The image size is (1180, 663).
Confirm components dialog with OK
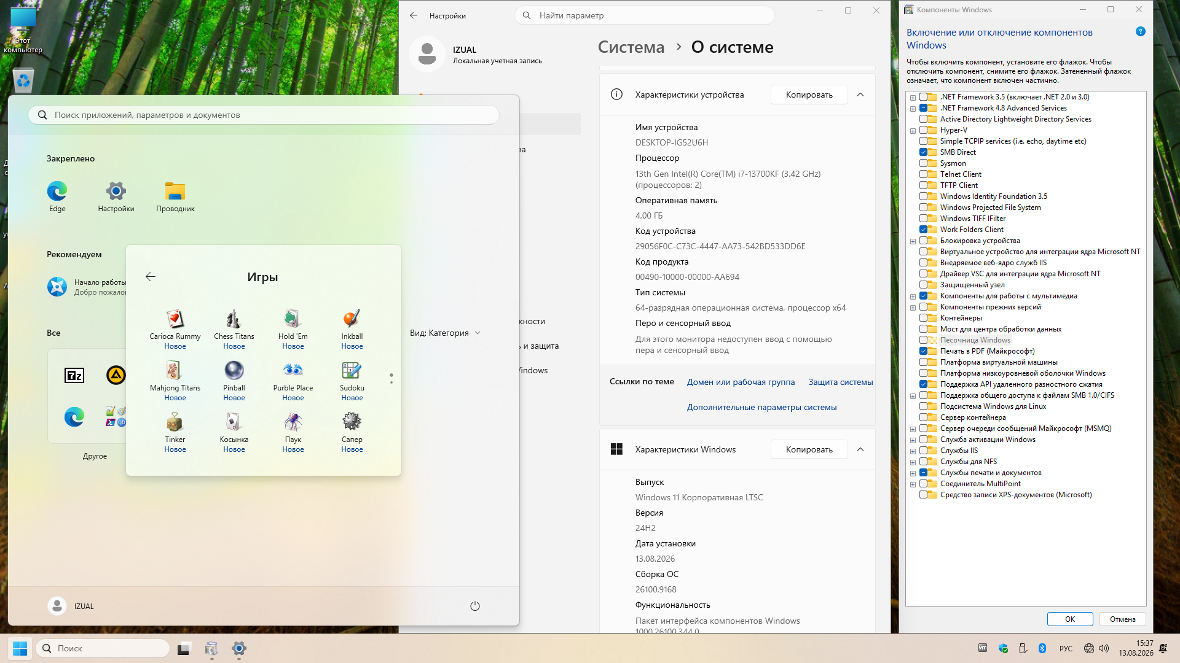tap(1070, 619)
